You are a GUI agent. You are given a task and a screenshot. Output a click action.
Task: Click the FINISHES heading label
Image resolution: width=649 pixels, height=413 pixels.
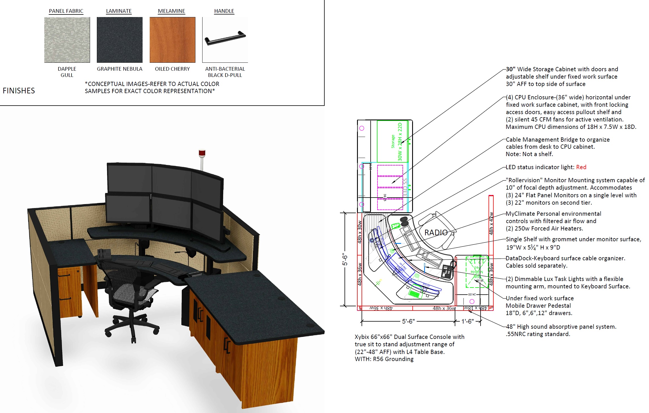coord(19,91)
